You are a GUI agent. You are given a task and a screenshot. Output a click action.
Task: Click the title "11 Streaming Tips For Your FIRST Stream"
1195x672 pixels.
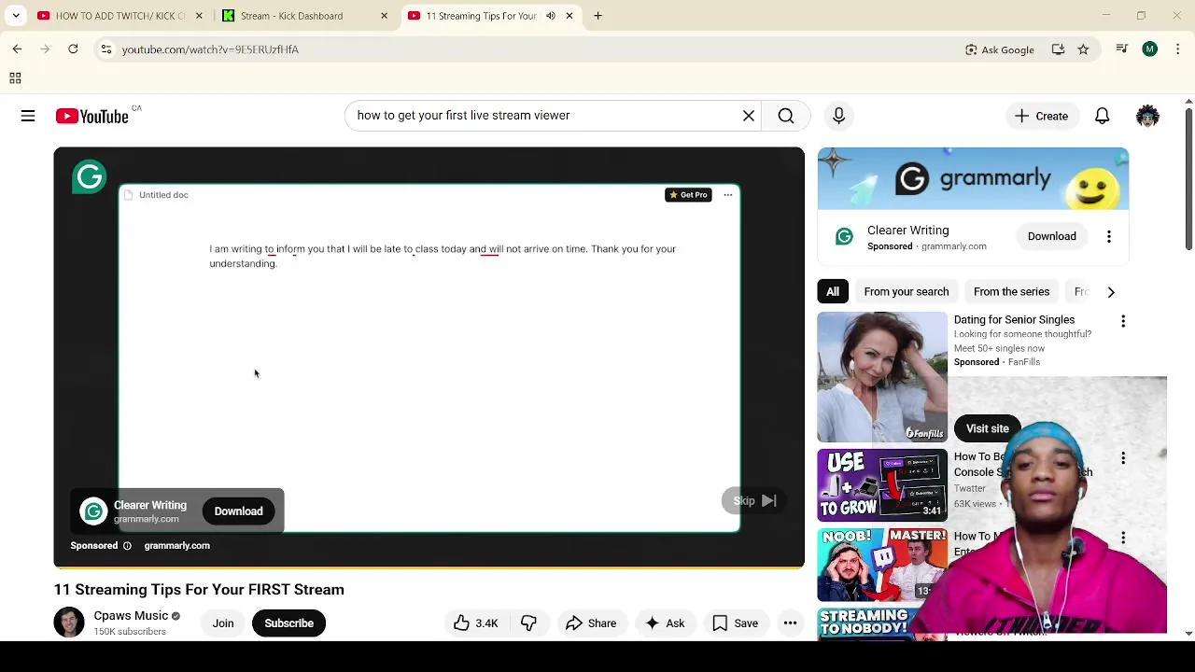199,590
